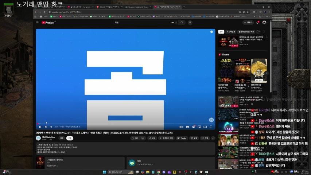Clear the YouTube search text with X
The width and height of the screenshot is (311, 175).
pyautogui.click(x=176, y=23)
